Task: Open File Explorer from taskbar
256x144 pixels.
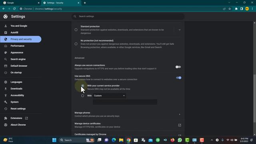Action: (x=121, y=140)
